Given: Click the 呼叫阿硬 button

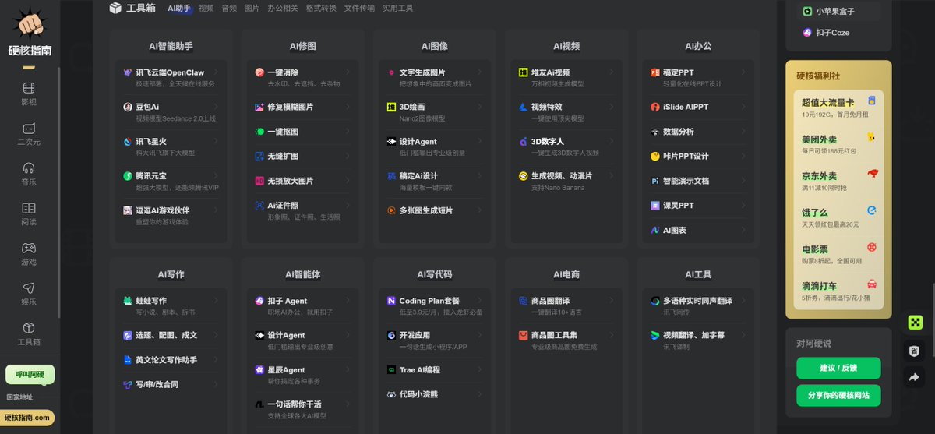Looking at the screenshot, I should [30, 375].
